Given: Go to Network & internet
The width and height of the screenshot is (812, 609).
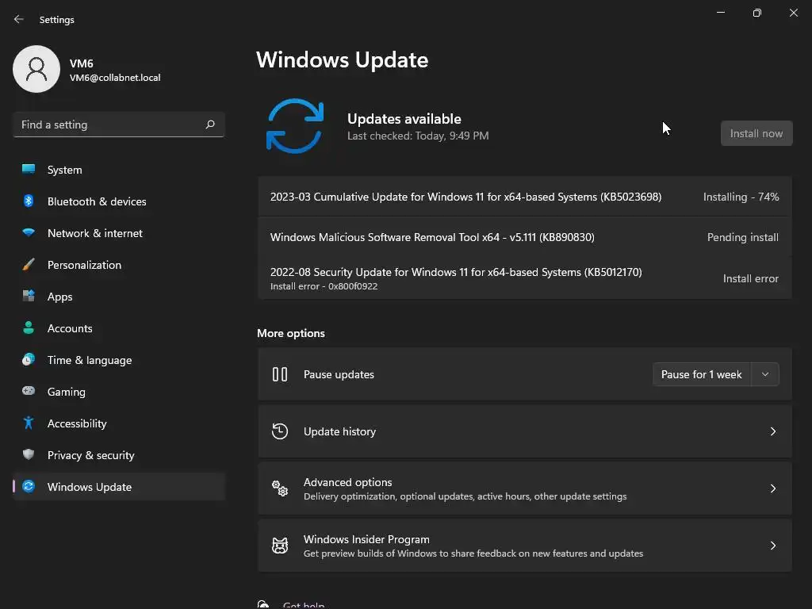Looking at the screenshot, I should point(119,233).
